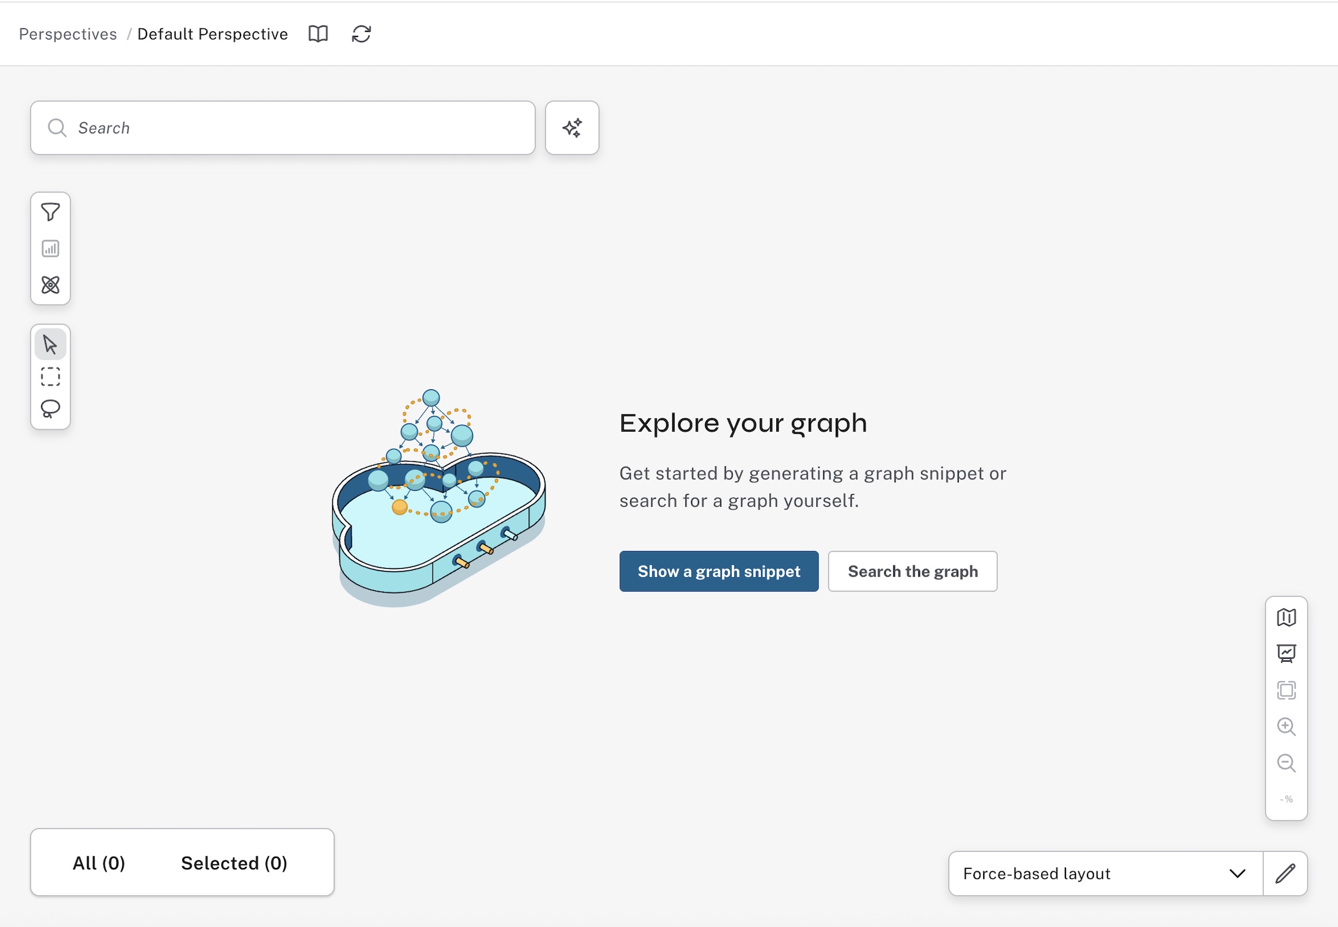1338x927 pixels.
Task: Enable AI search with the sparkles button
Action: 572,128
